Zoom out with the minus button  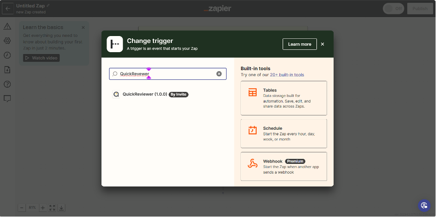pos(22,208)
